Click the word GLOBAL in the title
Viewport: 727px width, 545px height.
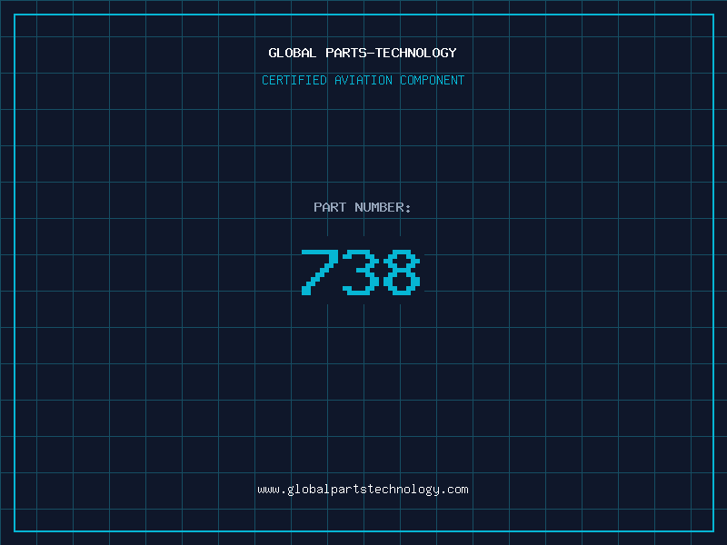(293, 53)
